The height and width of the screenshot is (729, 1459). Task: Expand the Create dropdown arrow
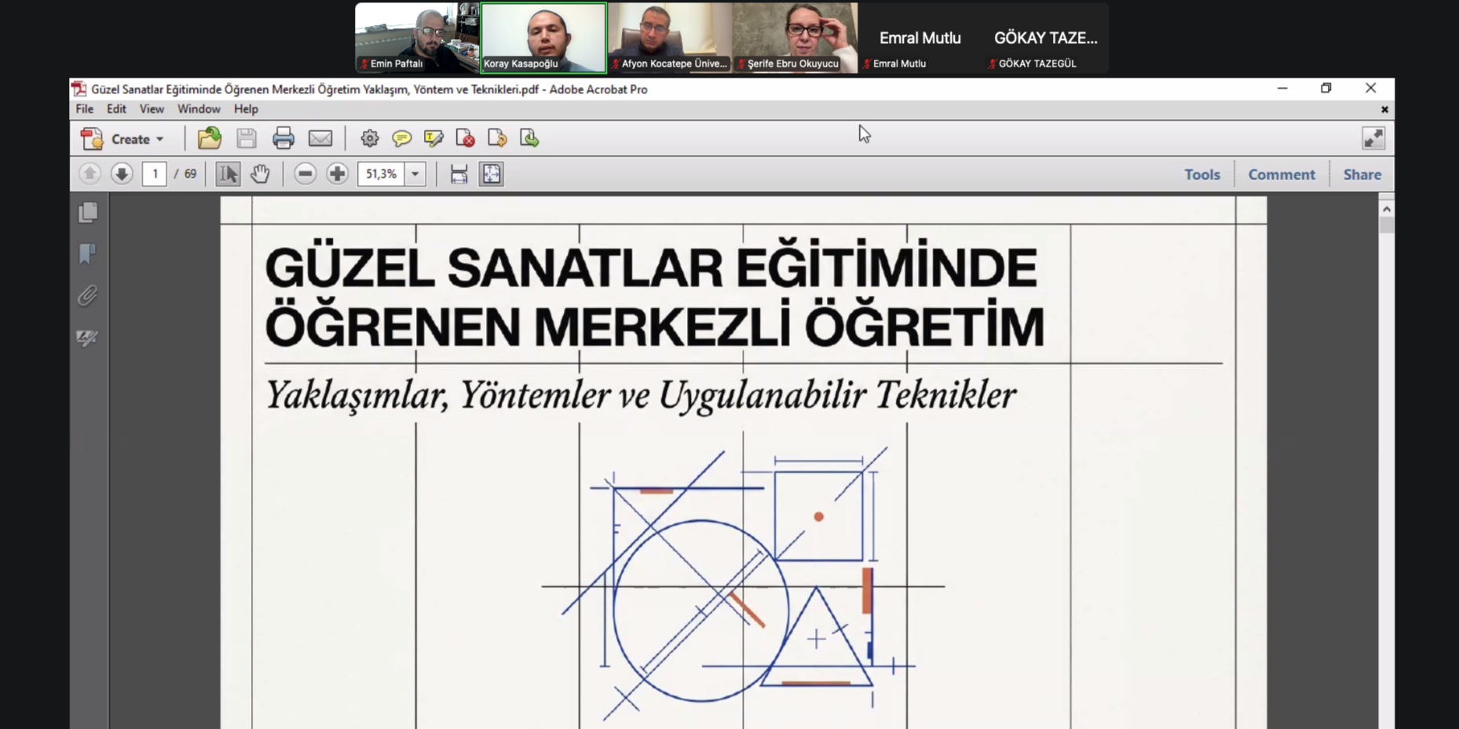click(159, 140)
